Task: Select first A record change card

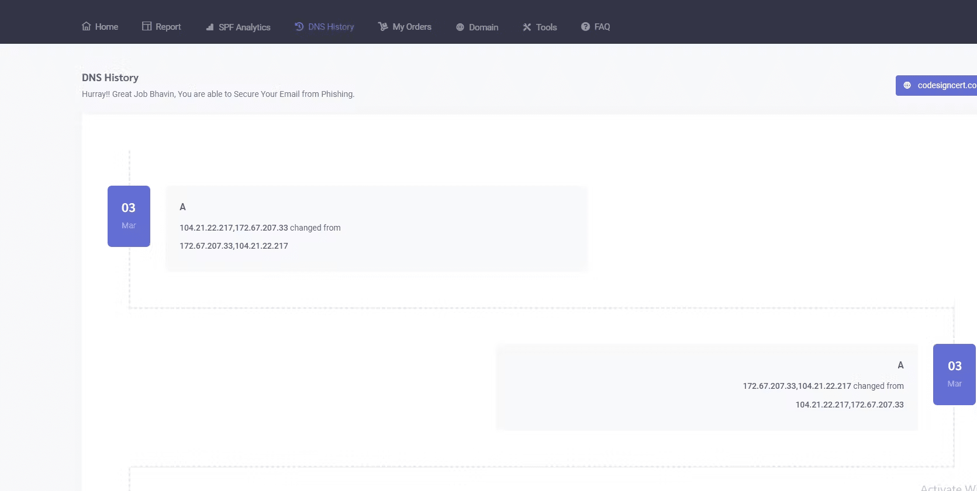Action: pos(376,228)
